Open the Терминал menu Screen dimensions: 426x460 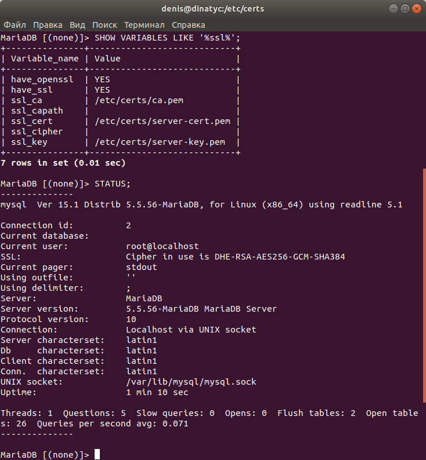145,25
